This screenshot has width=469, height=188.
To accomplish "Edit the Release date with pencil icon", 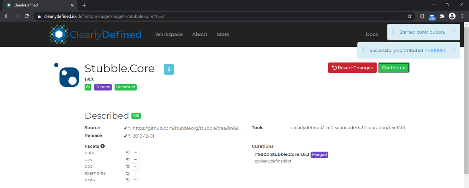I will coord(125,136).
